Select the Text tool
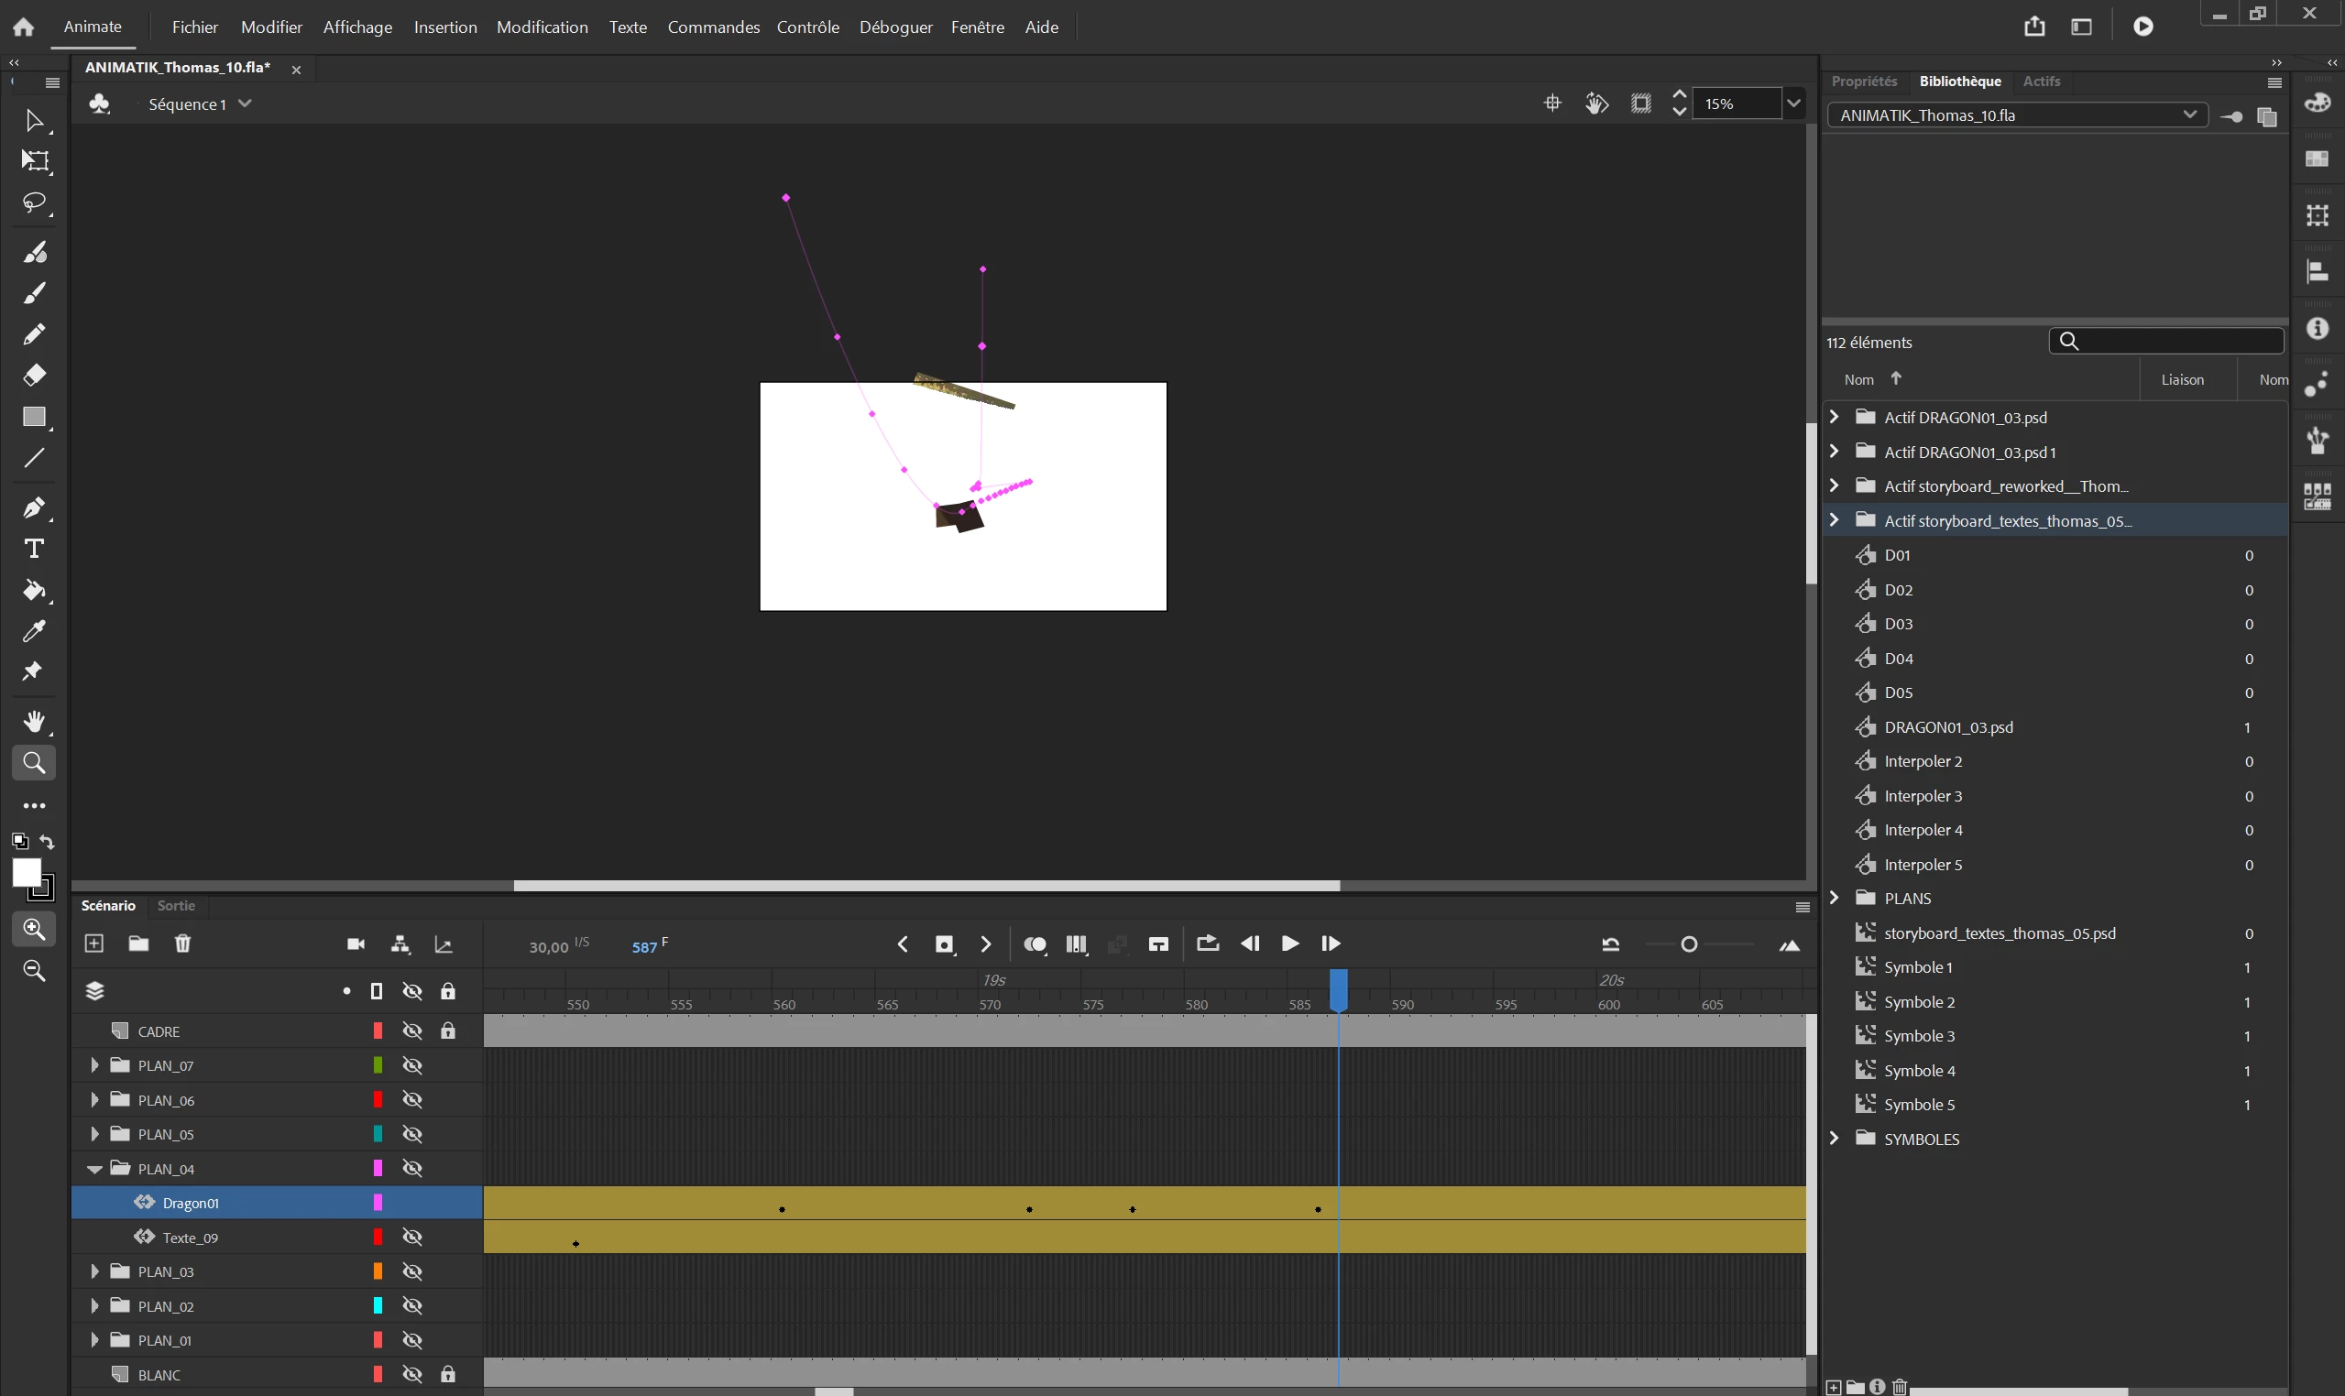The image size is (2345, 1396). point(34,549)
